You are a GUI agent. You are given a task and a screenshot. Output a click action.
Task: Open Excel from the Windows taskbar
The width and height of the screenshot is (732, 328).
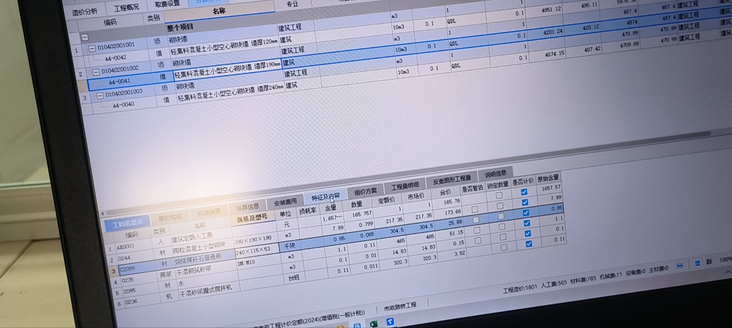click(x=374, y=324)
